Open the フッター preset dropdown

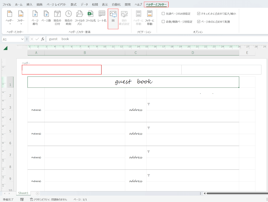[x=21, y=18]
